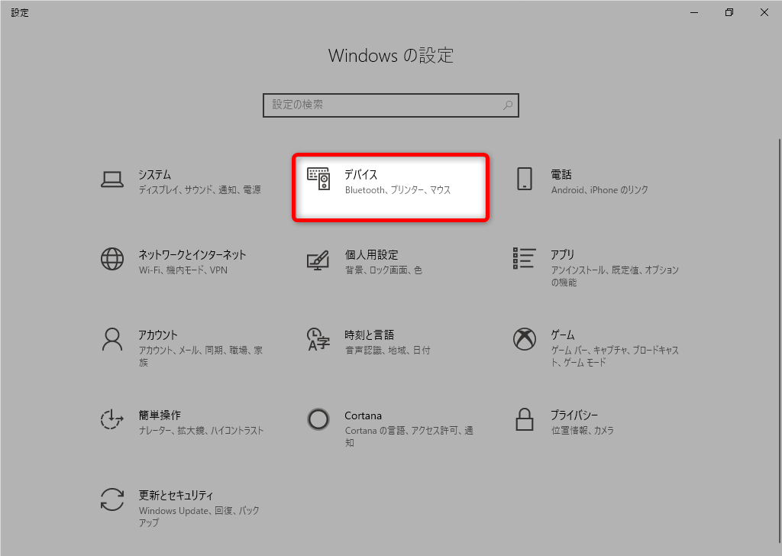Screen dimensions: 782x556
Task: Select the Time and Language icon
Action: 318,339
